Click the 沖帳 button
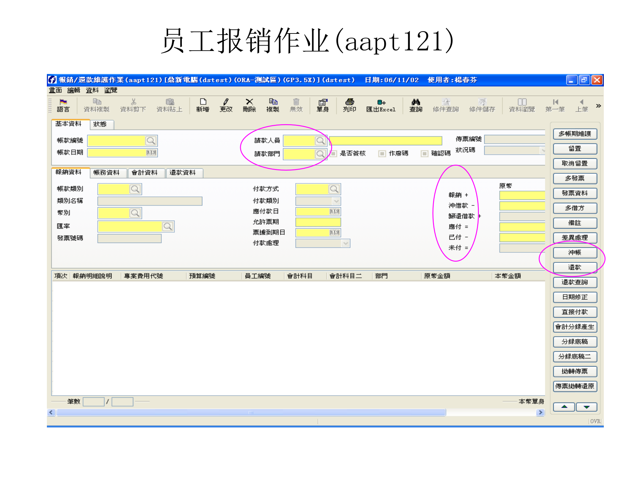This screenshot has height=482, width=643. [x=575, y=253]
